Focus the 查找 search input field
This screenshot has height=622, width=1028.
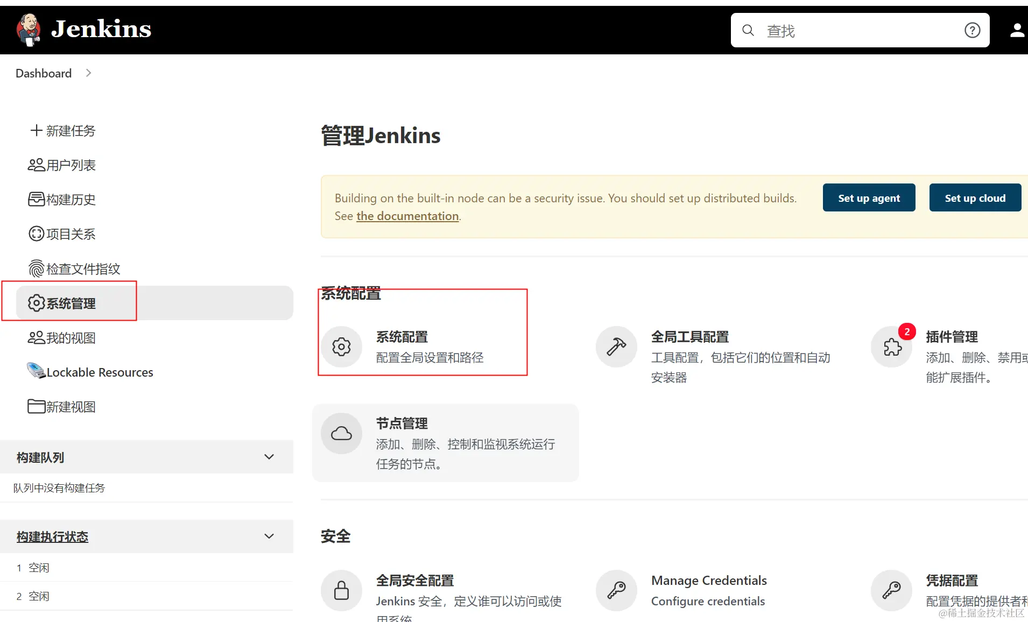(x=860, y=31)
